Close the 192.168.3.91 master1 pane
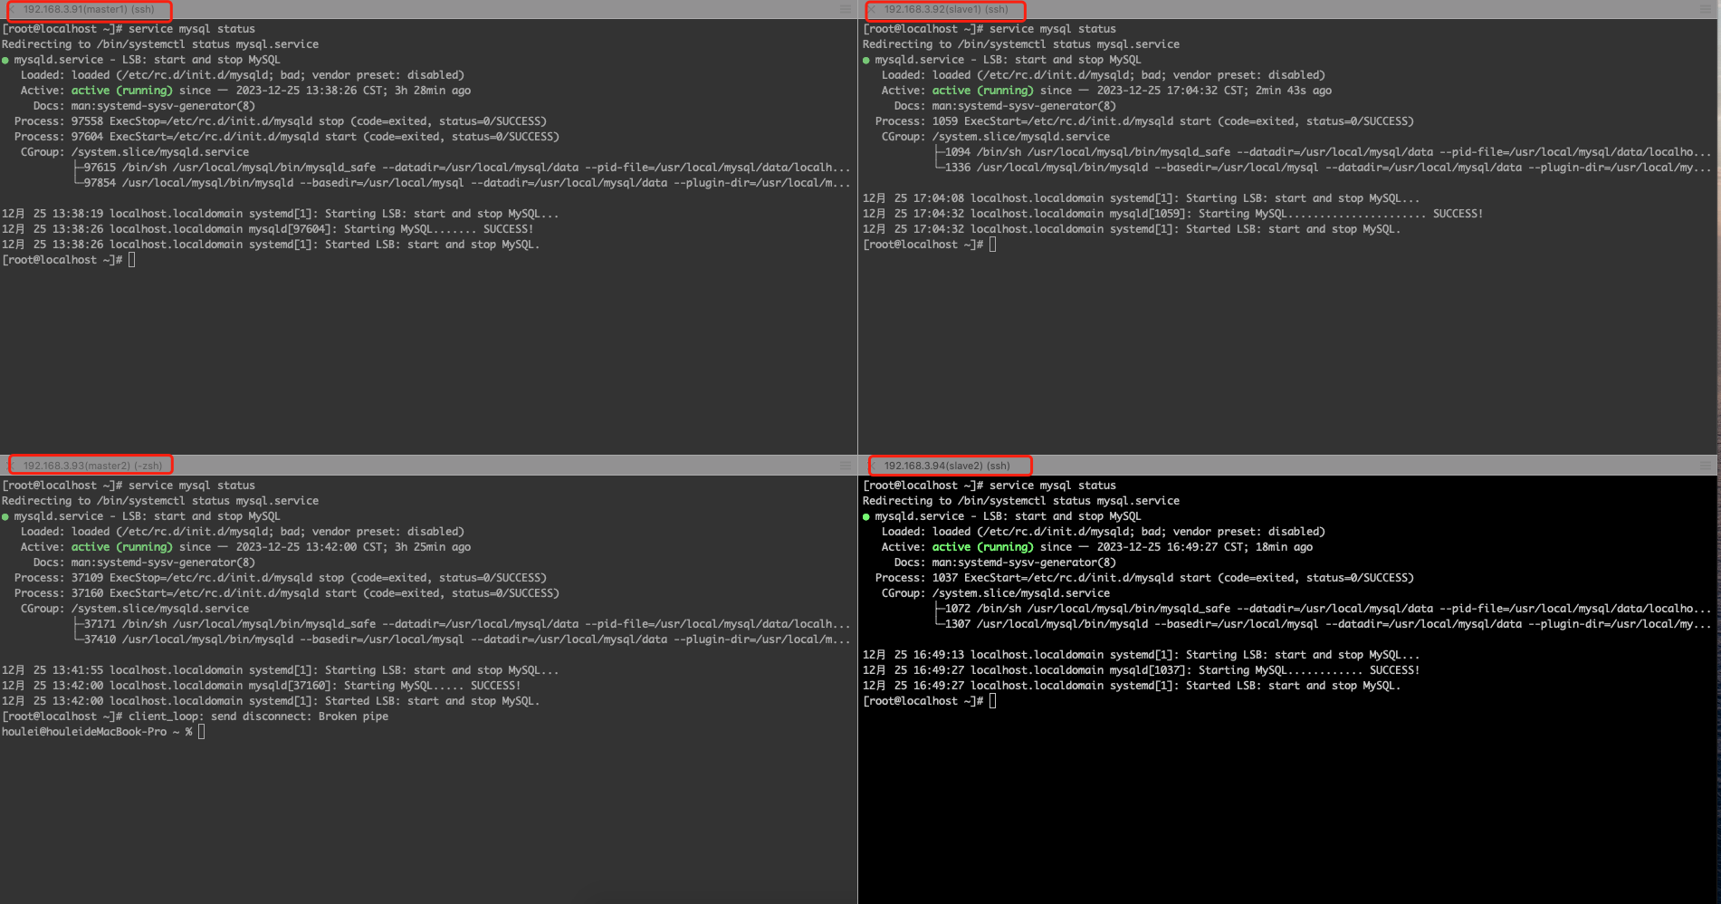 (12, 10)
